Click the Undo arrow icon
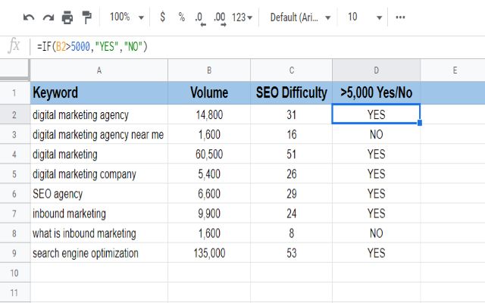Viewport: 485px width, 303px height. point(29,17)
